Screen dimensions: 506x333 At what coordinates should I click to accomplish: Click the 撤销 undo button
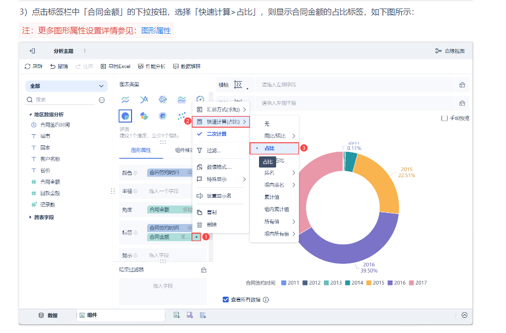[59, 66]
